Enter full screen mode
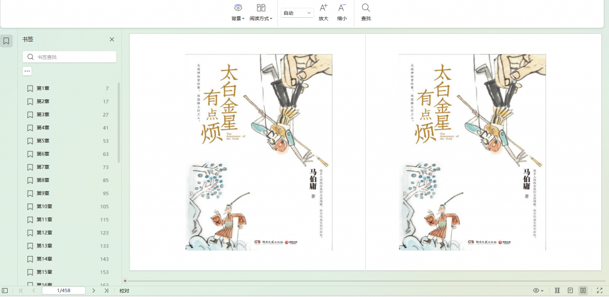The image size is (609, 297). tap(599, 290)
